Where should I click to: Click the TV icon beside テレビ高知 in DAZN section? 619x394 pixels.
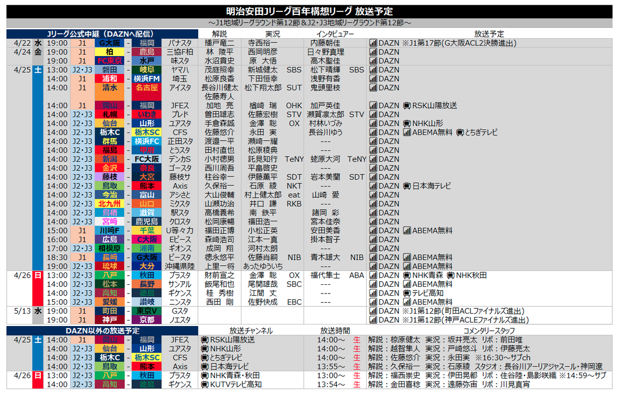[x=406, y=293]
